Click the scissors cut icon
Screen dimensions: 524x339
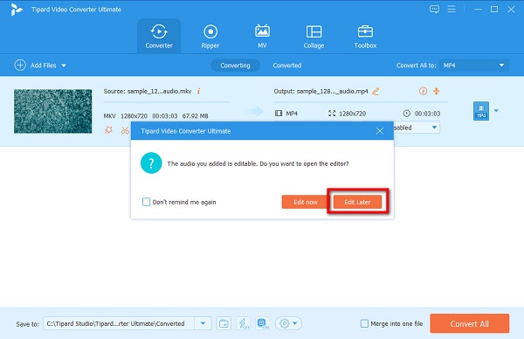tap(125, 129)
